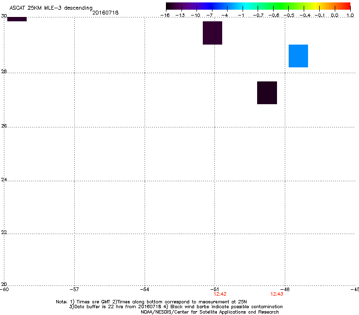359x315 pixels.
Task: Click the ASCAT 25KM MLE-3 descending title
Action: pyautogui.click(x=51, y=8)
